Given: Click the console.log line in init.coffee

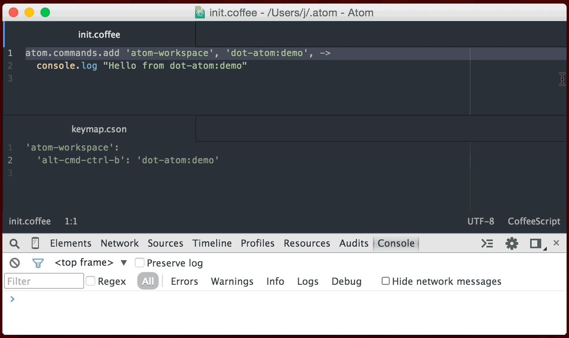Looking at the screenshot, I should pyautogui.click(x=142, y=66).
